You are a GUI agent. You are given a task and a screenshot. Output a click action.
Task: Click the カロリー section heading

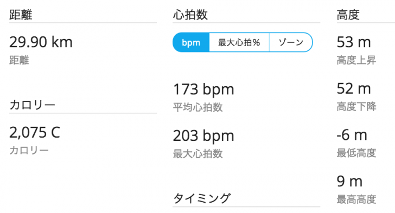point(32,105)
